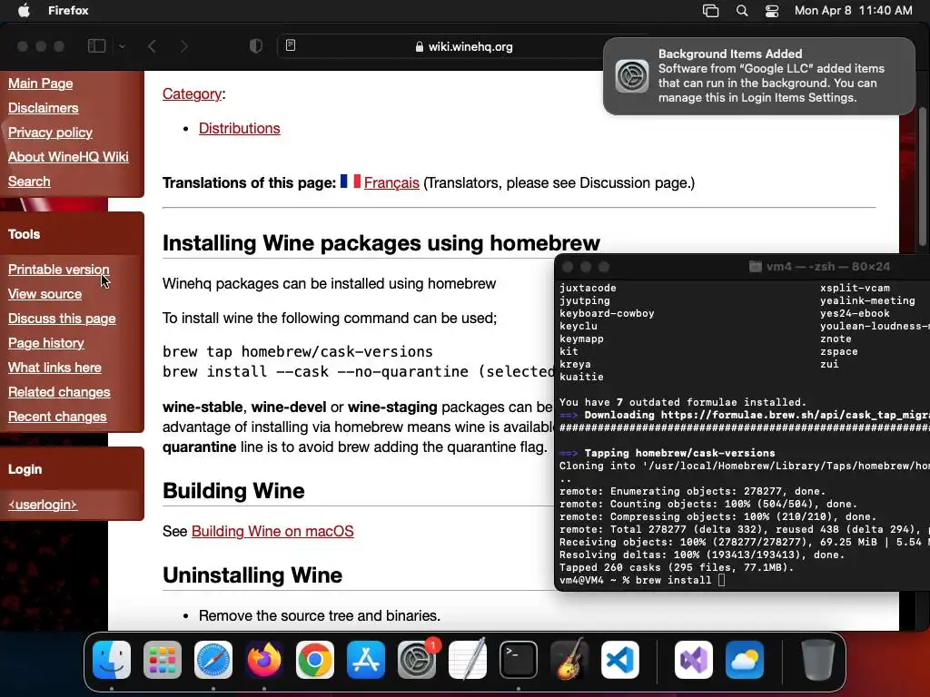Open Terminal from the Dock
Screen dimensions: 930x697
tap(519, 660)
